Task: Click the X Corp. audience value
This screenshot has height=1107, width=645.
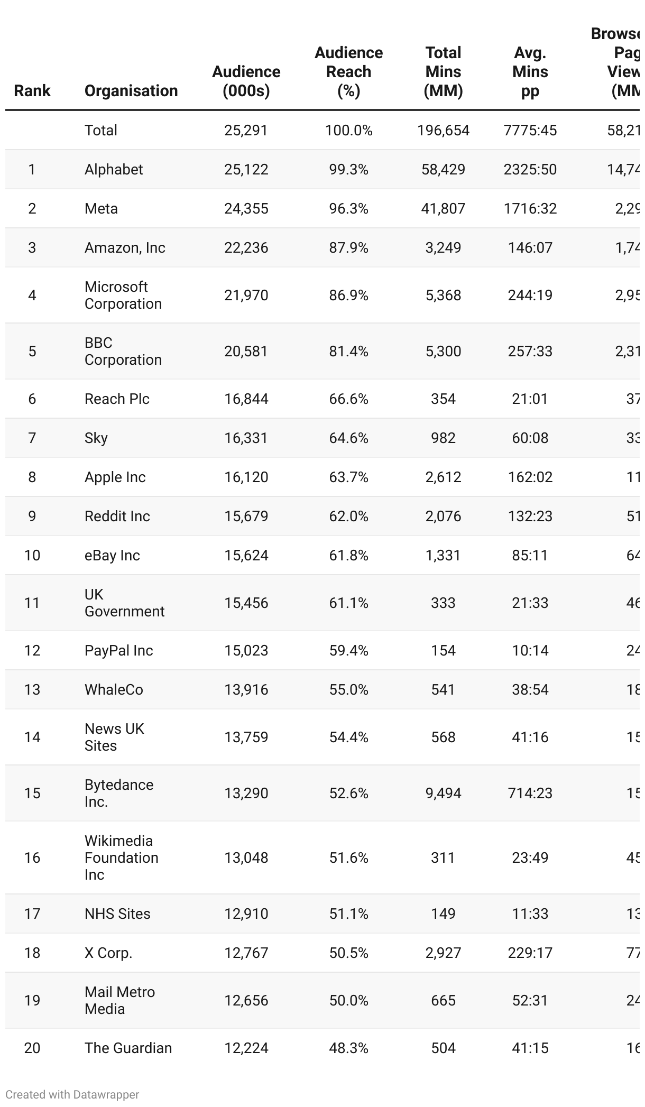Action: 246,953
